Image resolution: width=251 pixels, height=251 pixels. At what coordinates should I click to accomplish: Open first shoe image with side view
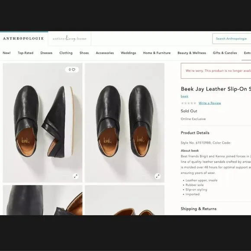click(42, 123)
